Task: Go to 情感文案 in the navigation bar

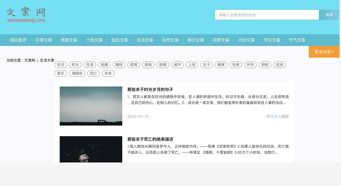Action: [69, 40]
